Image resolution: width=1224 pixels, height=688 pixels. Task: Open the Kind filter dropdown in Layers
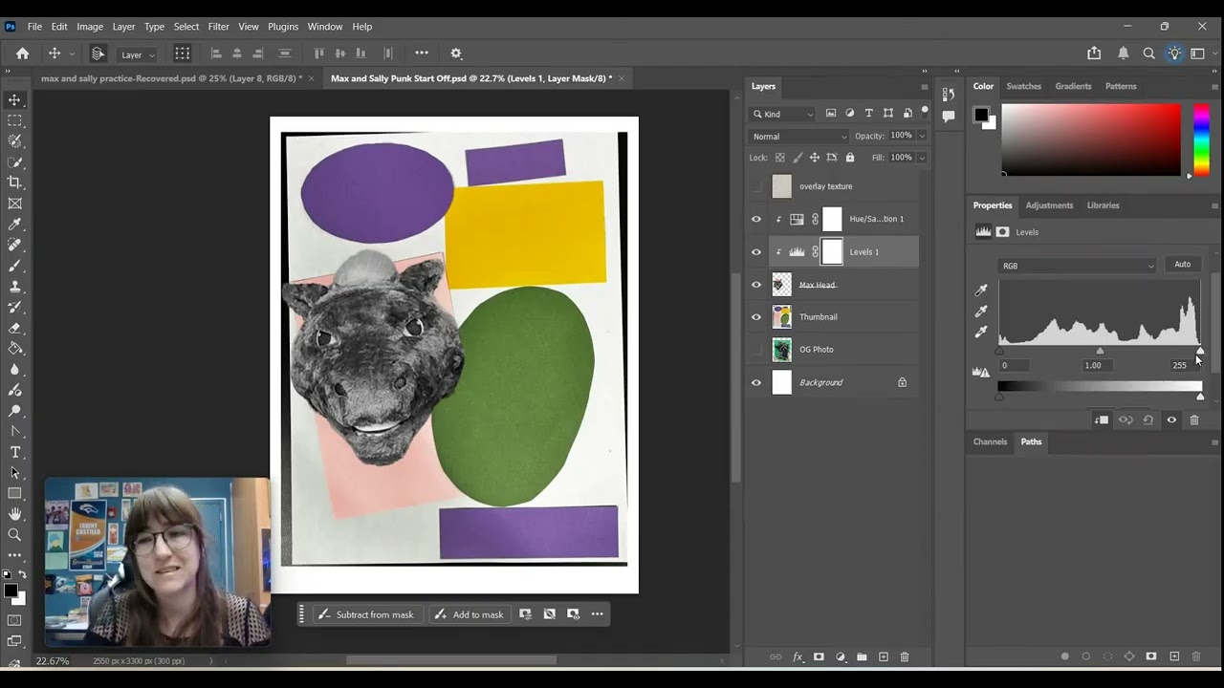pyautogui.click(x=783, y=114)
